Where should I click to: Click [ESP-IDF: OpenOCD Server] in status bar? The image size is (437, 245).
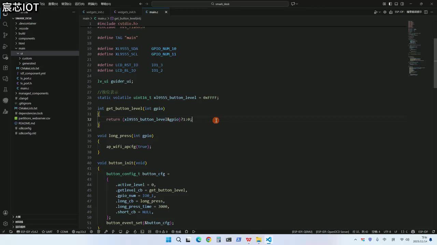[333, 232]
